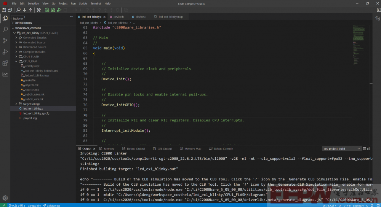Open the File menu
The image size is (381, 207).
coord(14,4)
